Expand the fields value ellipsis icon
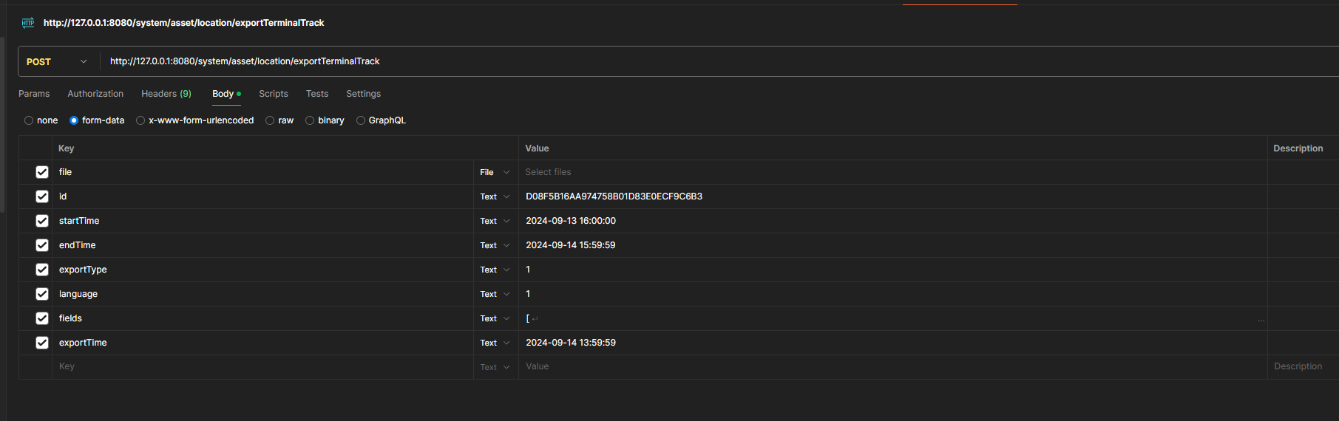Image resolution: width=1339 pixels, height=421 pixels. [x=1261, y=319]
